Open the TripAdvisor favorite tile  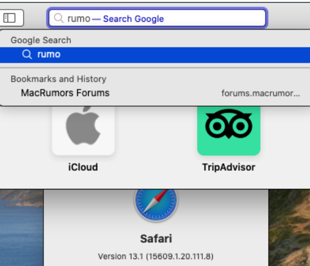point(229,131)
